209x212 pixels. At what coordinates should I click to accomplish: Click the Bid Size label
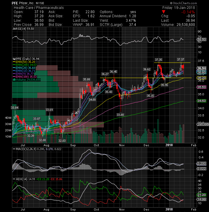[56, 25]
